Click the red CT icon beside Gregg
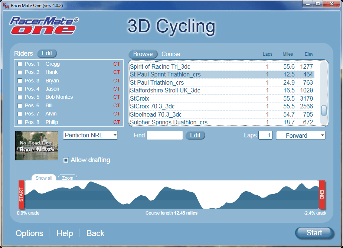 coord(117,64)
